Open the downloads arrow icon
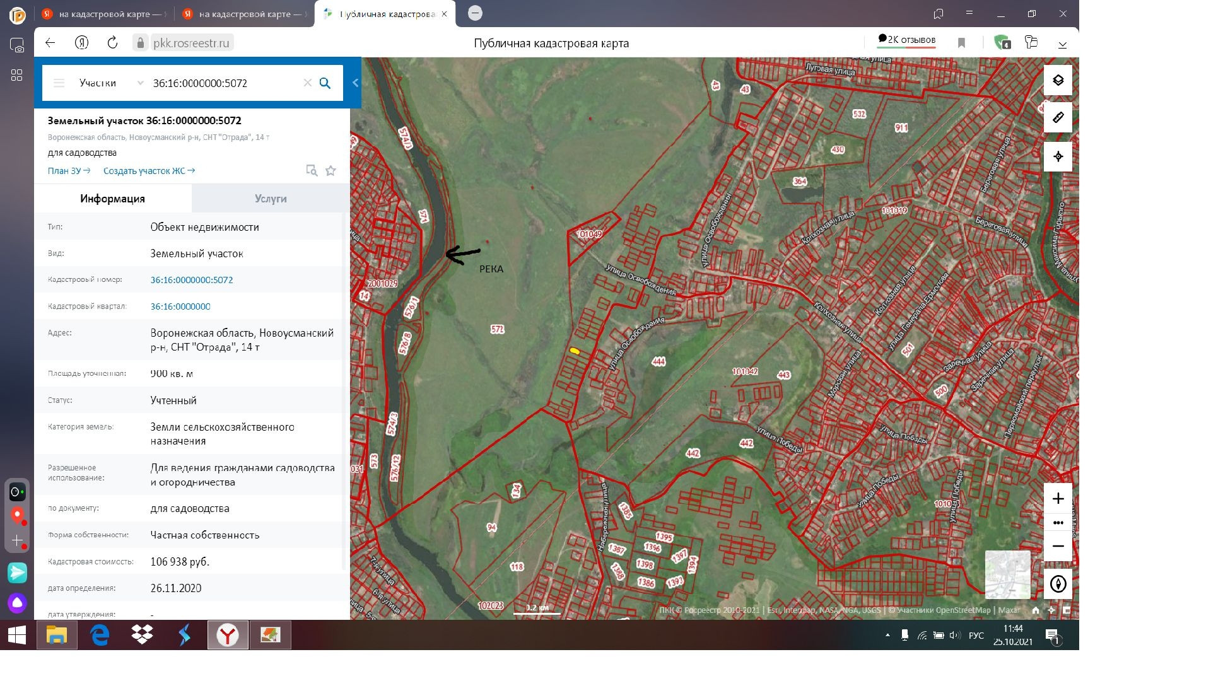Screen dimensions: 1211x681 (1062, 44)
